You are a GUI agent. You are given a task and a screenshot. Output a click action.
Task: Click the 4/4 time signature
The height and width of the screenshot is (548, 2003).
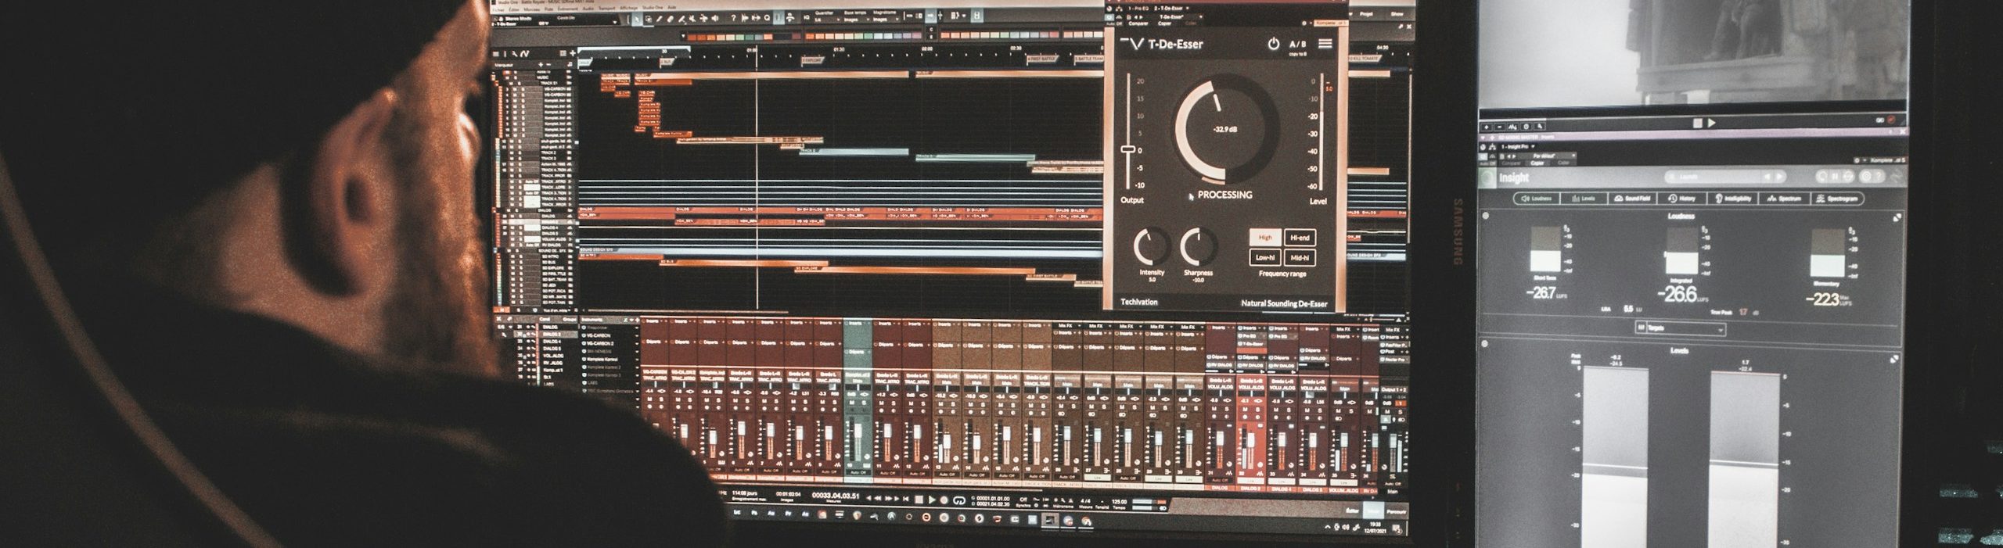tap(1085, 501)
